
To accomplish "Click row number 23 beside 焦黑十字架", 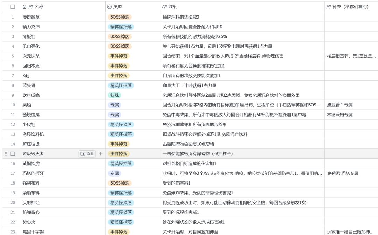I will (13, 232).
